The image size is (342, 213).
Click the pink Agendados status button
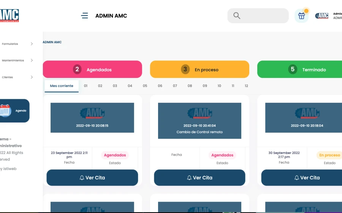click(92, 69)
